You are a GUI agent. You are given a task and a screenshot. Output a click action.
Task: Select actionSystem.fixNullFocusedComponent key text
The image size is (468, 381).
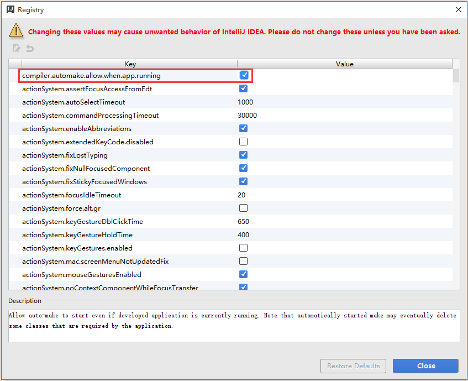point(86,169)
